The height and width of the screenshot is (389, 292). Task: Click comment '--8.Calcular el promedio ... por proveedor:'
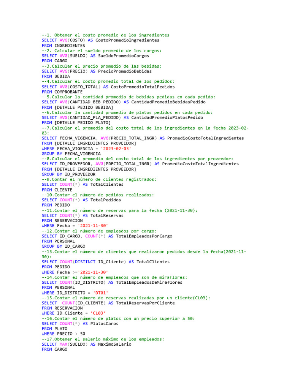[x=137, y=159]
